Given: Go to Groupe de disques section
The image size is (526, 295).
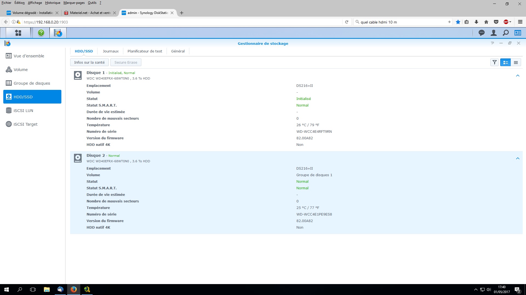Looking at the screenshot, I should [32, 83].
